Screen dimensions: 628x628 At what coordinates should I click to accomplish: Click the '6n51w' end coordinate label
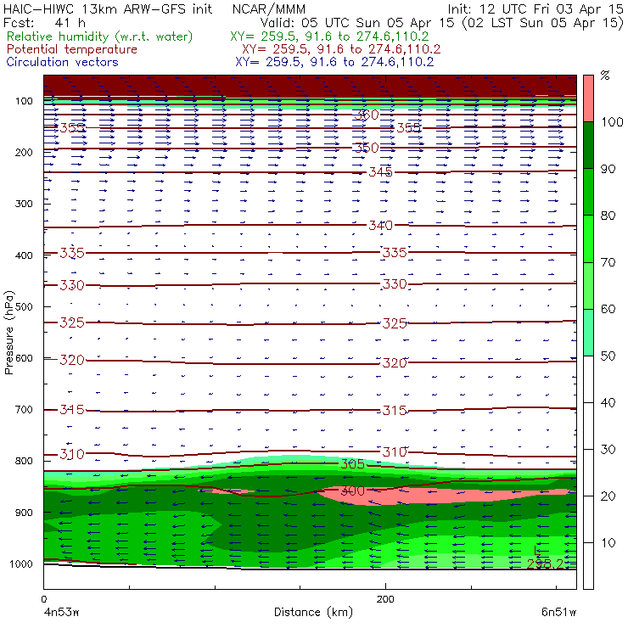point(558,613)
